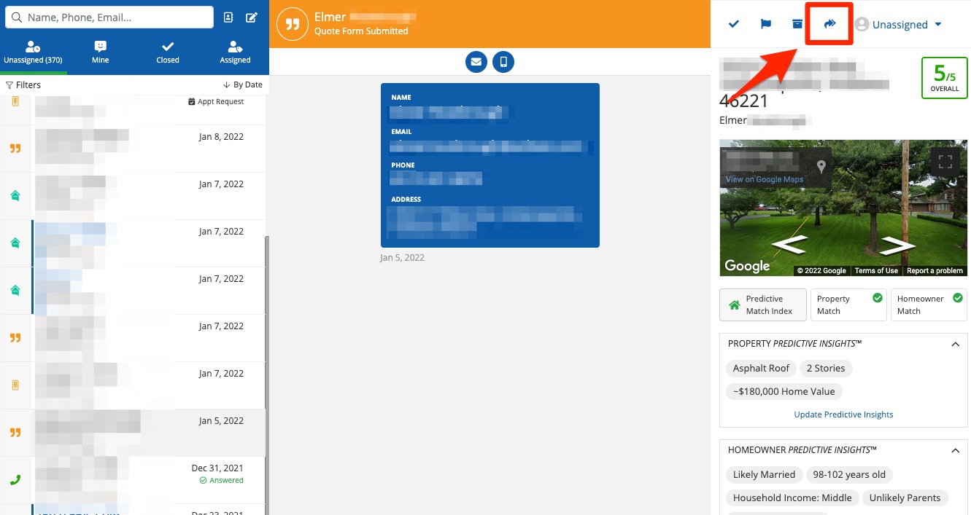Switch to the Closed tab
Image resolution: width=971 pixels, height=515 pixels.
point(168,52)
